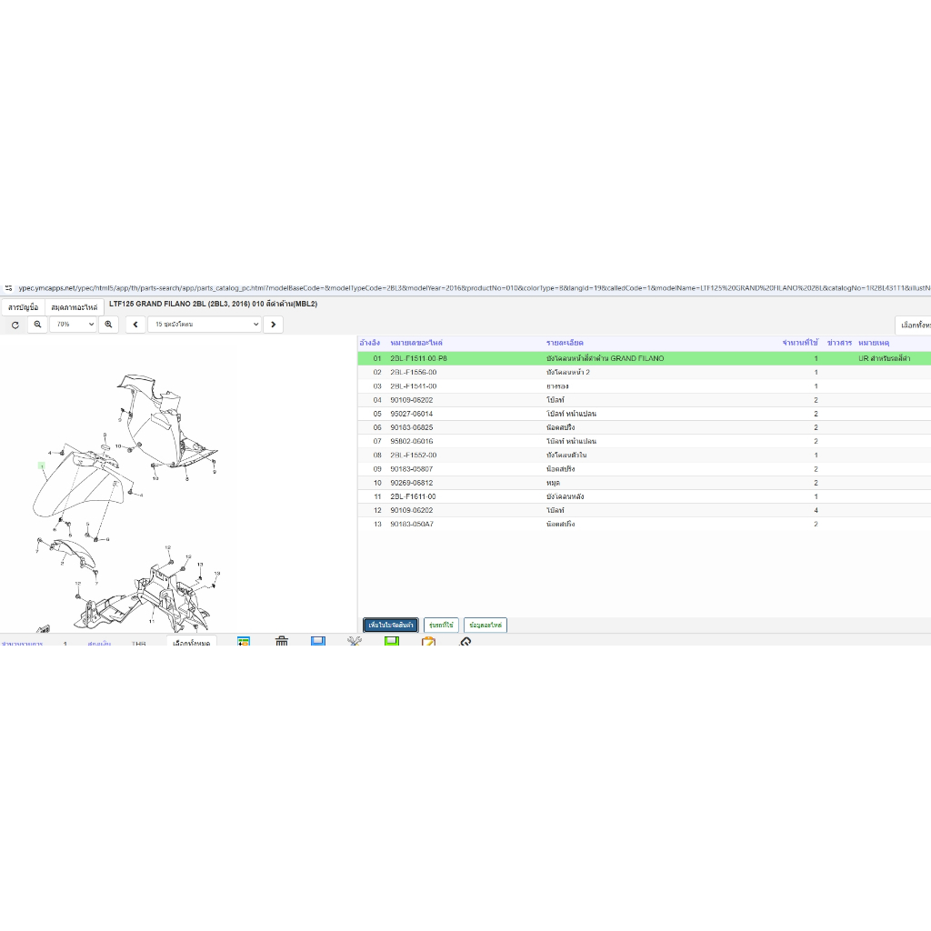Go to the next illustration page

[x=273, y=325]
